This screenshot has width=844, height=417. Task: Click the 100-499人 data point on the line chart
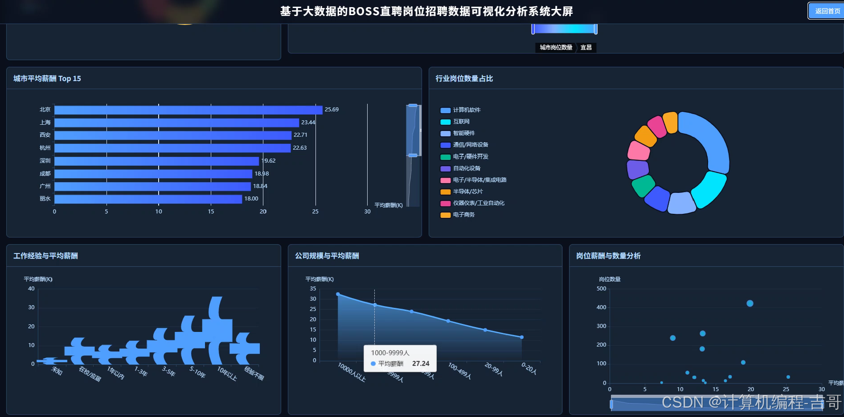pyautogui.click(x=448, y=321)
